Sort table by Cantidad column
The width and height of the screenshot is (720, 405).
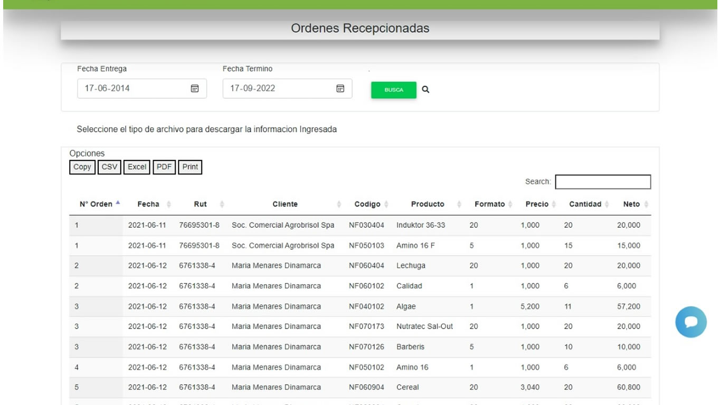pyautogui.click(x=585, y=204)
